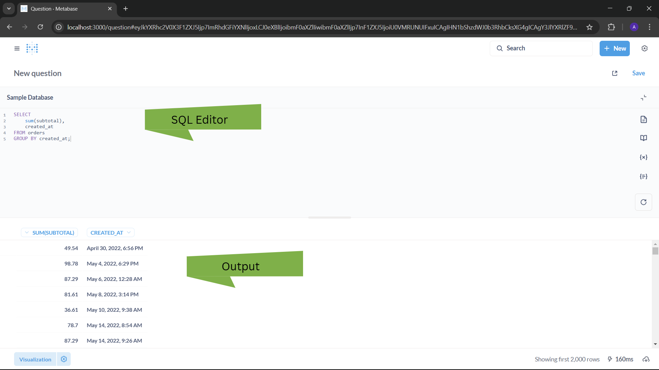Close the Question · Metabase tab
The image size is (659, 370).
pos(110,9)
